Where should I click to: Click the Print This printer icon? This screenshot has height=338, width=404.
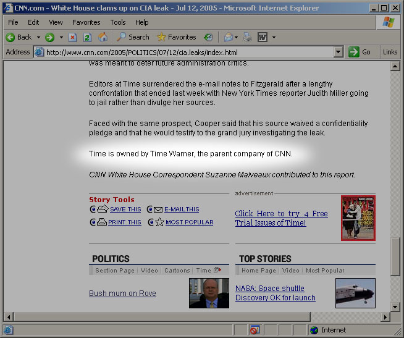point(102,222)
